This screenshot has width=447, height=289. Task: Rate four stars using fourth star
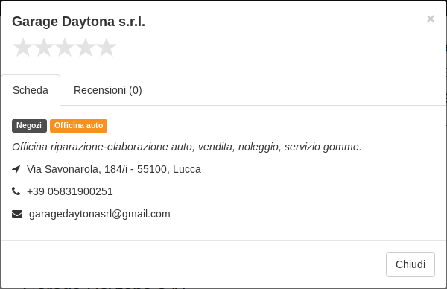click(x=86, y=48)
